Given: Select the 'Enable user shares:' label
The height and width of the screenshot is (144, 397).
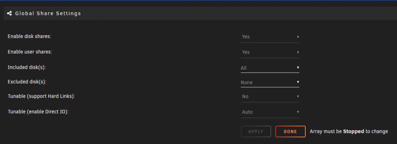Looking at the screenshot, I should point(30,52).
